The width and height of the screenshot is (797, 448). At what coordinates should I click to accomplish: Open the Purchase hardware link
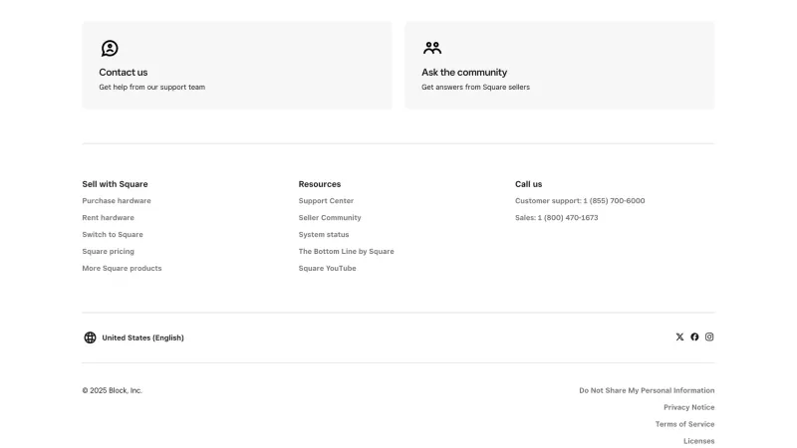[117, 201]
